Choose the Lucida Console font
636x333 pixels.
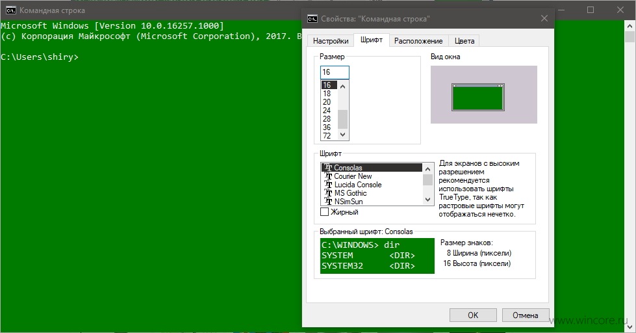(372, 184)
